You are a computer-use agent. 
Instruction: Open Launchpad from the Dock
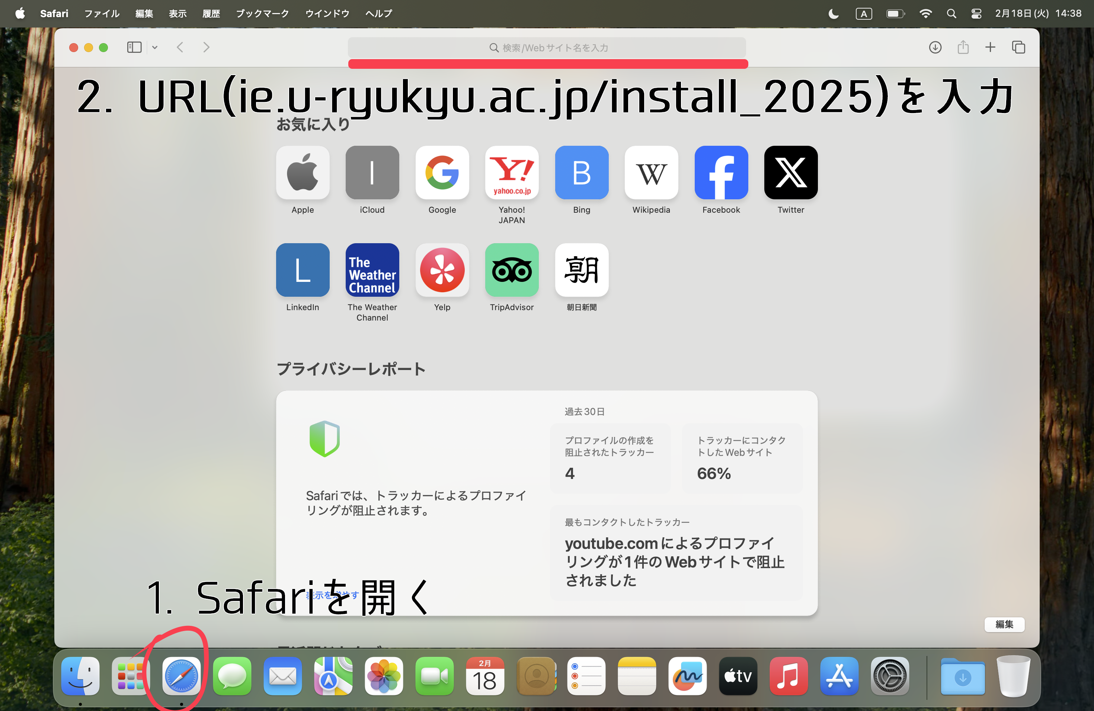131,676
